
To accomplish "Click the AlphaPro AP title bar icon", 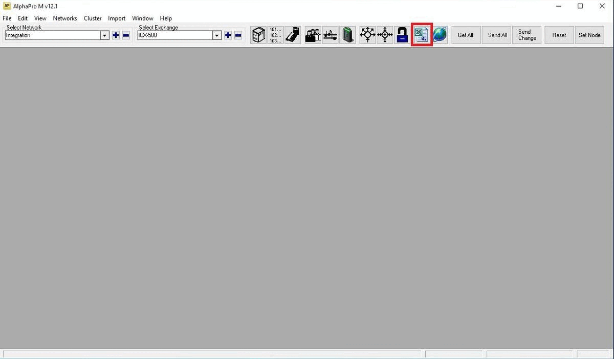I will [7, 6].
